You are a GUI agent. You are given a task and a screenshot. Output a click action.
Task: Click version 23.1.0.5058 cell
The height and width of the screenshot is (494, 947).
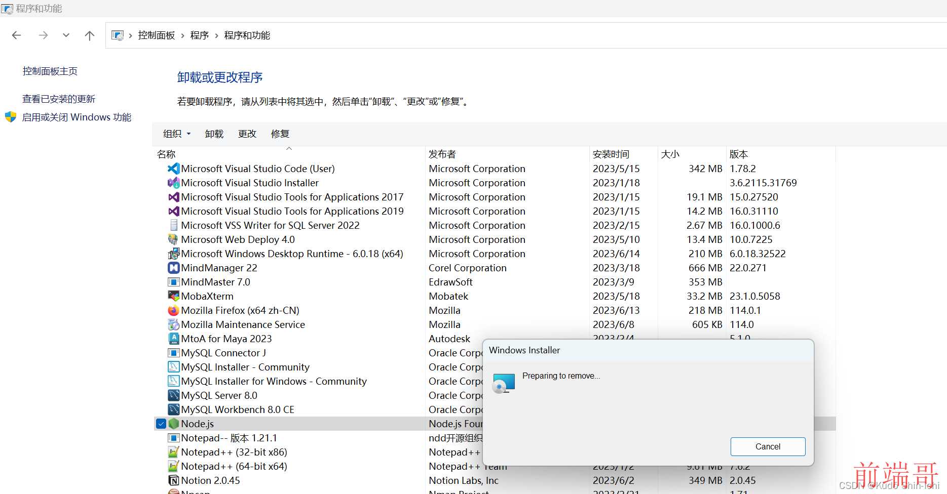[755, 296]
